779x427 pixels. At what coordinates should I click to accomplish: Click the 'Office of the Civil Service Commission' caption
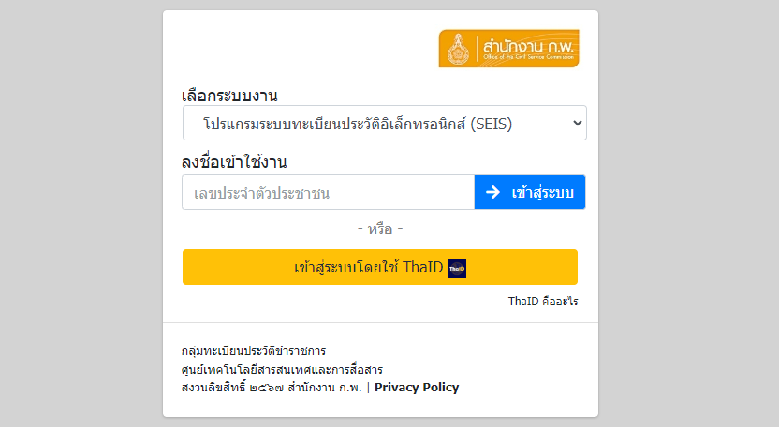pyautogui.click(x=529, y=57)
